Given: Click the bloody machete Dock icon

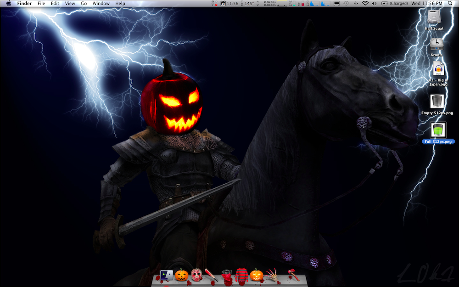Looking at the screenshot, I should click(x=211, y=275).
